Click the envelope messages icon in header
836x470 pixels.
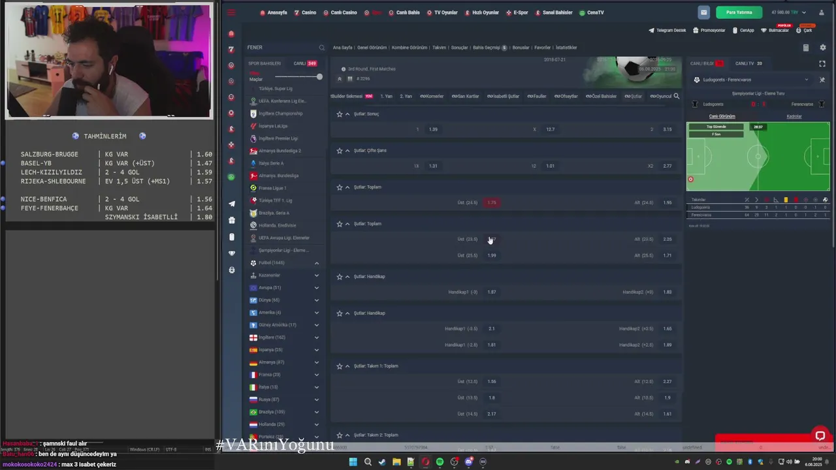click(703, 12)
